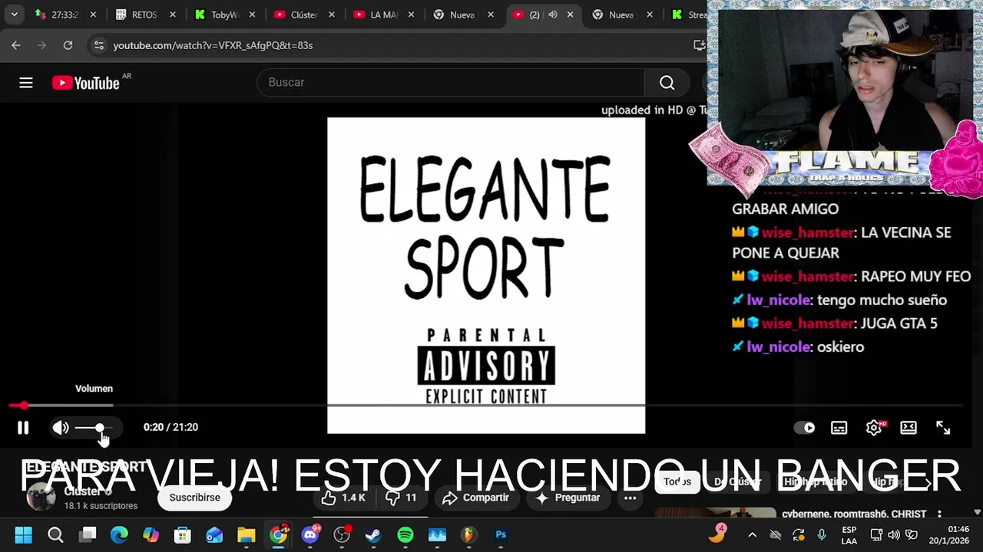
Task: Focus the Buscar search field
Action: [451, 82]
